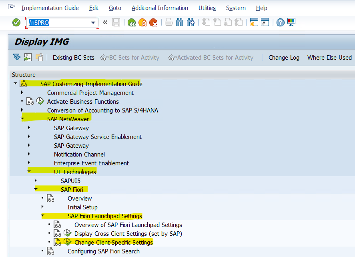The width and height of the screenshot is (355, 257).
Task: Click the Existing BC Sets button
Action: click(73, 58)
